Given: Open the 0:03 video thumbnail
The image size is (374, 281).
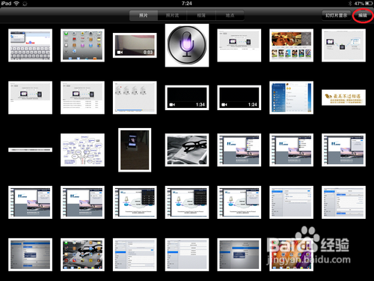Looking at the screenshot, I should pos(135,45).
